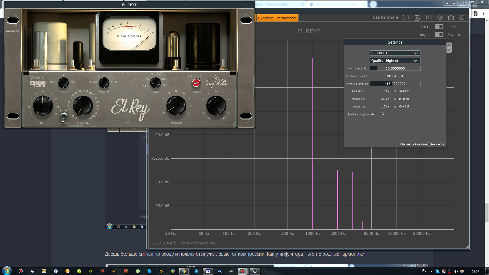Click the Test freq. value 981.45 Hz
The height and width of the screenshot is (275, 489).
click(395, 76)
